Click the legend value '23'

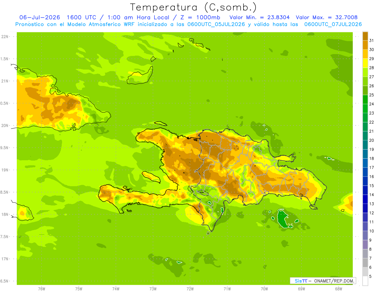click(x=372, y=113)
